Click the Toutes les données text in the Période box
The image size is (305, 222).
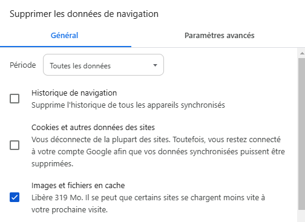tap(80, 66)
